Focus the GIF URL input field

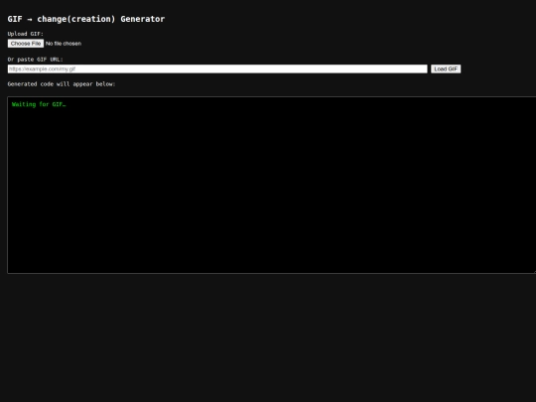pyautogui.click(x=217, y=69)
